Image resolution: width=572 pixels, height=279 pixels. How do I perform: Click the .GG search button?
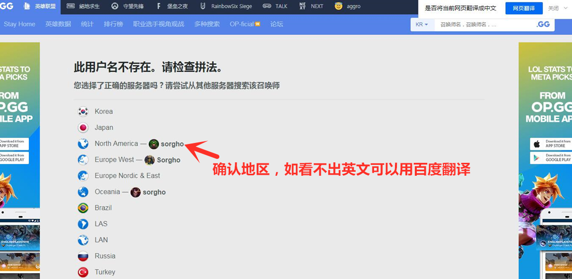pos(543,24)
